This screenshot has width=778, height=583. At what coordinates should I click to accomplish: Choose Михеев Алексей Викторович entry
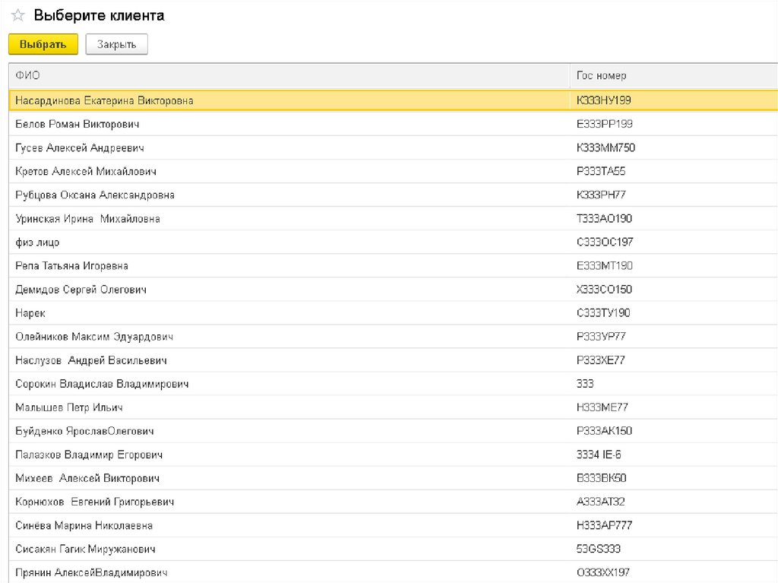[x=87, y=478]
